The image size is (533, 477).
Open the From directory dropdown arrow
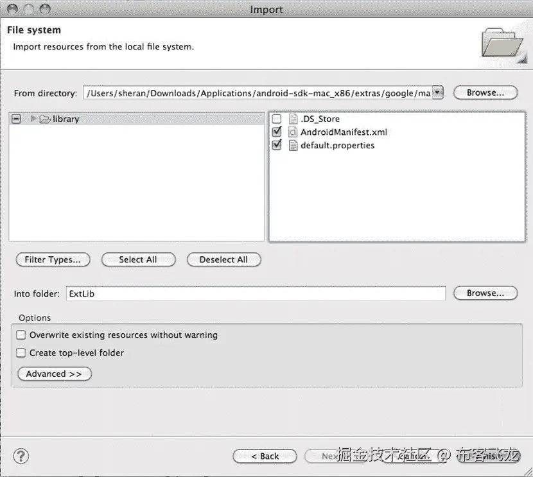pos(438,92)
